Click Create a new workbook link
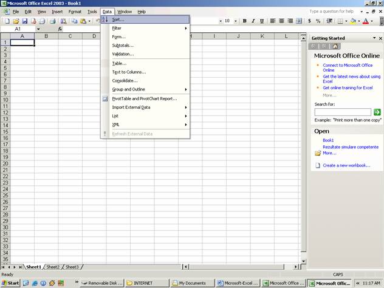This screenshot has width=384, height=288. (346, 165)
